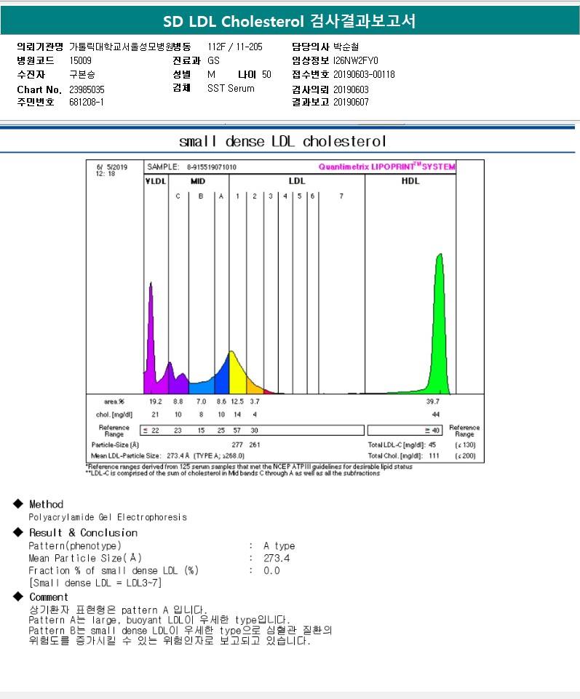Click the sex value 'M'
The image size is (580, 699).
click(211, 74)
